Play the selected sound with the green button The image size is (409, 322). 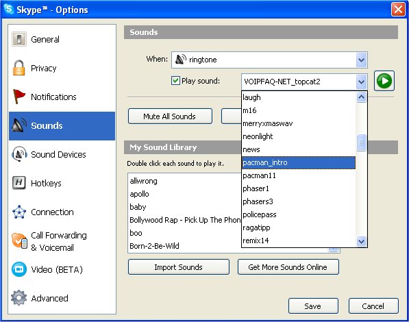point(384,81)
